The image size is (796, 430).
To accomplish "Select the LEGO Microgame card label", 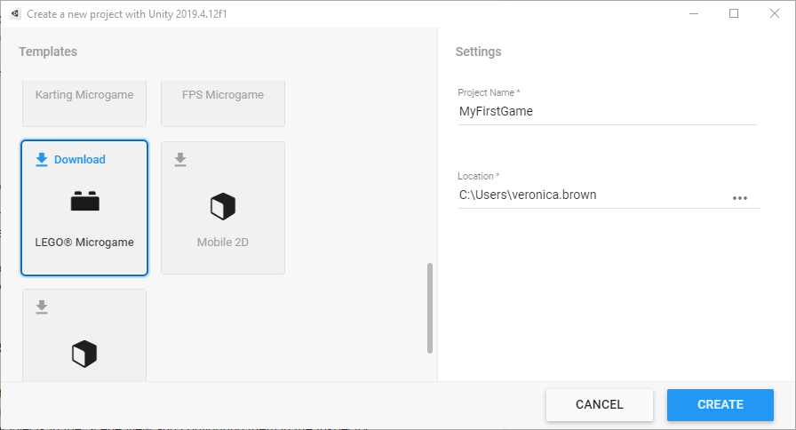I will pyautogui.click(x=84, y=243).
